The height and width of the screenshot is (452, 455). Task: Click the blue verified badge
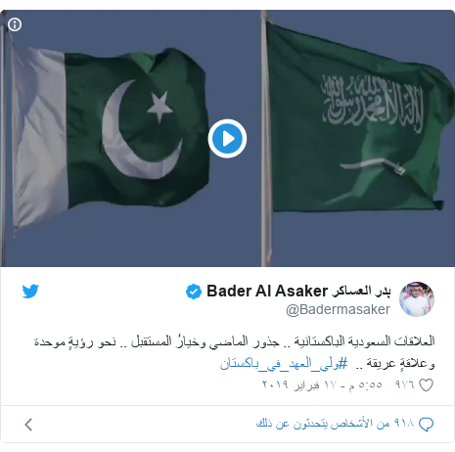[x=194, y=292]
